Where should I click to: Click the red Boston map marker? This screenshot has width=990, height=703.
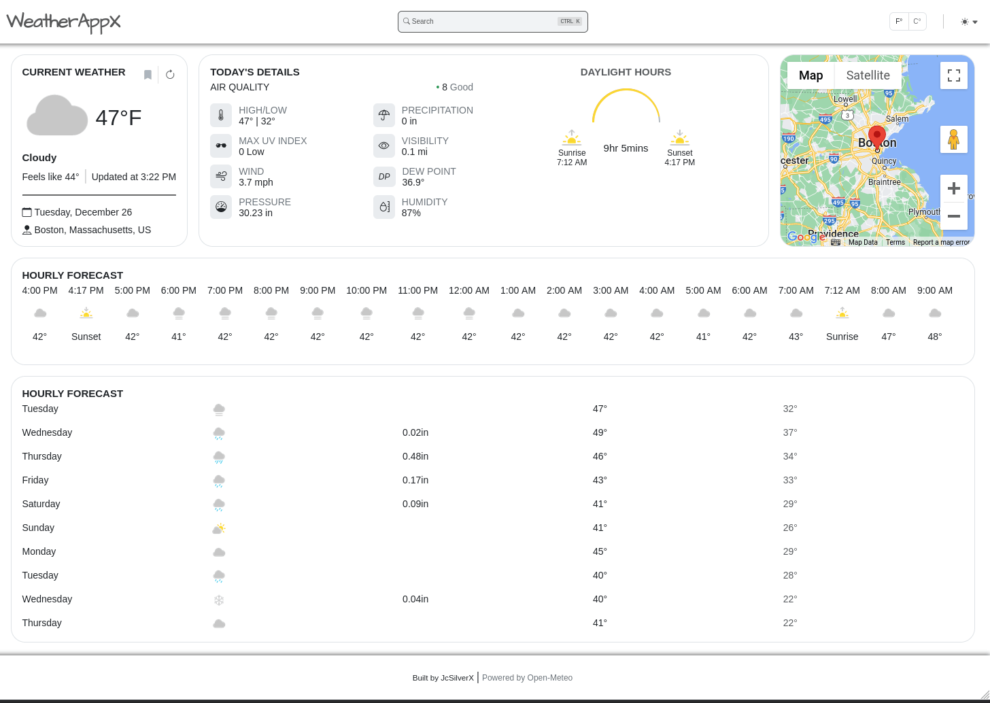(877, 137)
